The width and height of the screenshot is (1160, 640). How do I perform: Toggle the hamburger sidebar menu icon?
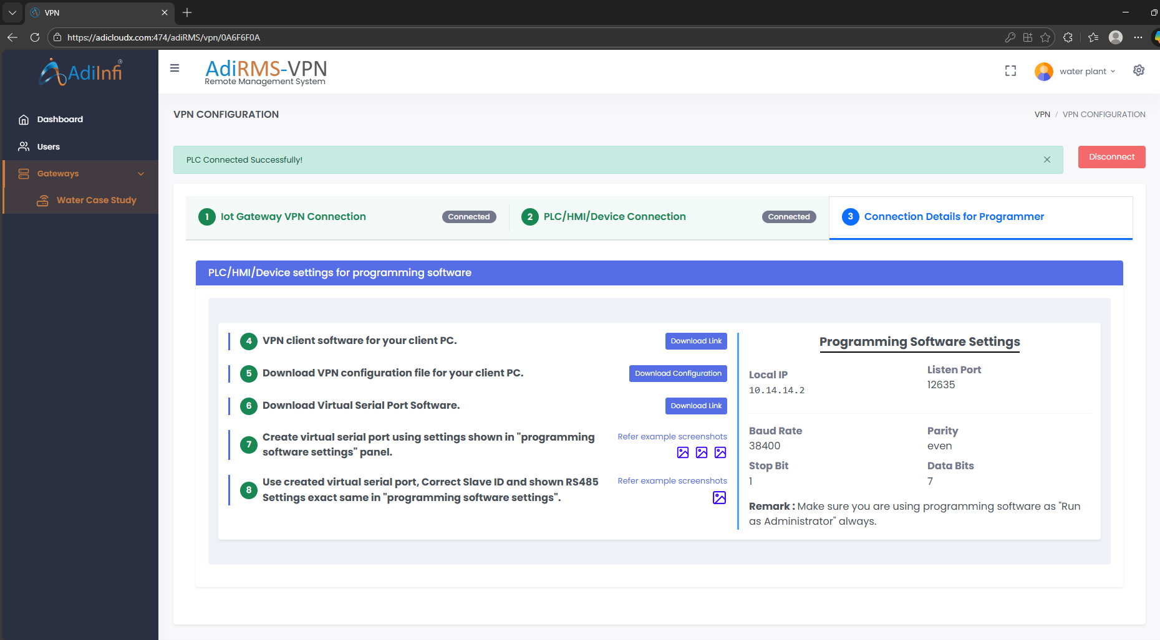pyautogui.click(x=175, y=69)
